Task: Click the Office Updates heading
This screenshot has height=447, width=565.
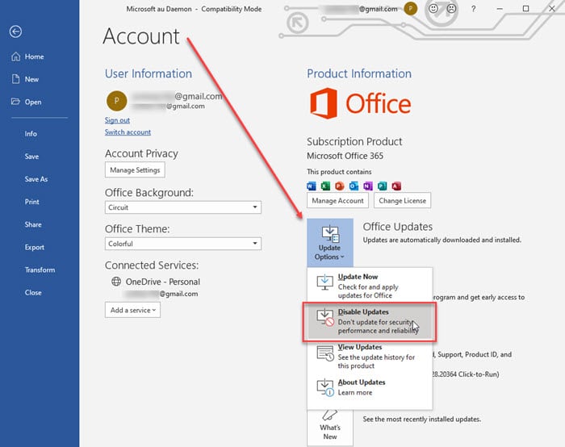Action: pyautogui.click(x=398, y=227)
